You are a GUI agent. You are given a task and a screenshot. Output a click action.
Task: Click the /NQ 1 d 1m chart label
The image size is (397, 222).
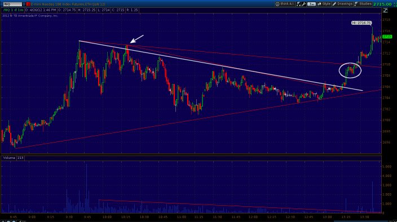[x=12, y=10]
